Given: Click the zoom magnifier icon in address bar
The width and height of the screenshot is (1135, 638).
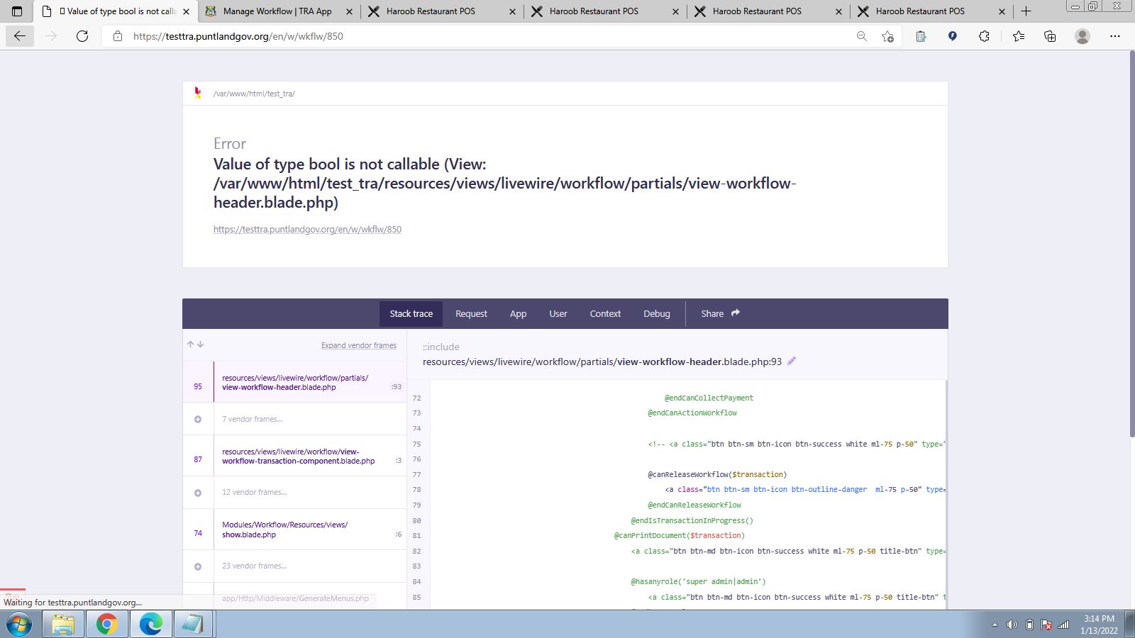Looking at the screenshot, I should coord(861,36).
